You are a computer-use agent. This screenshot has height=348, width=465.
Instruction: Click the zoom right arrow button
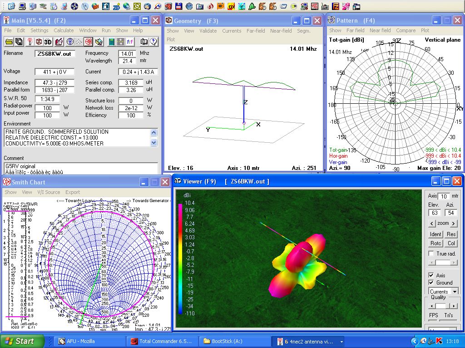click(453, 223)
